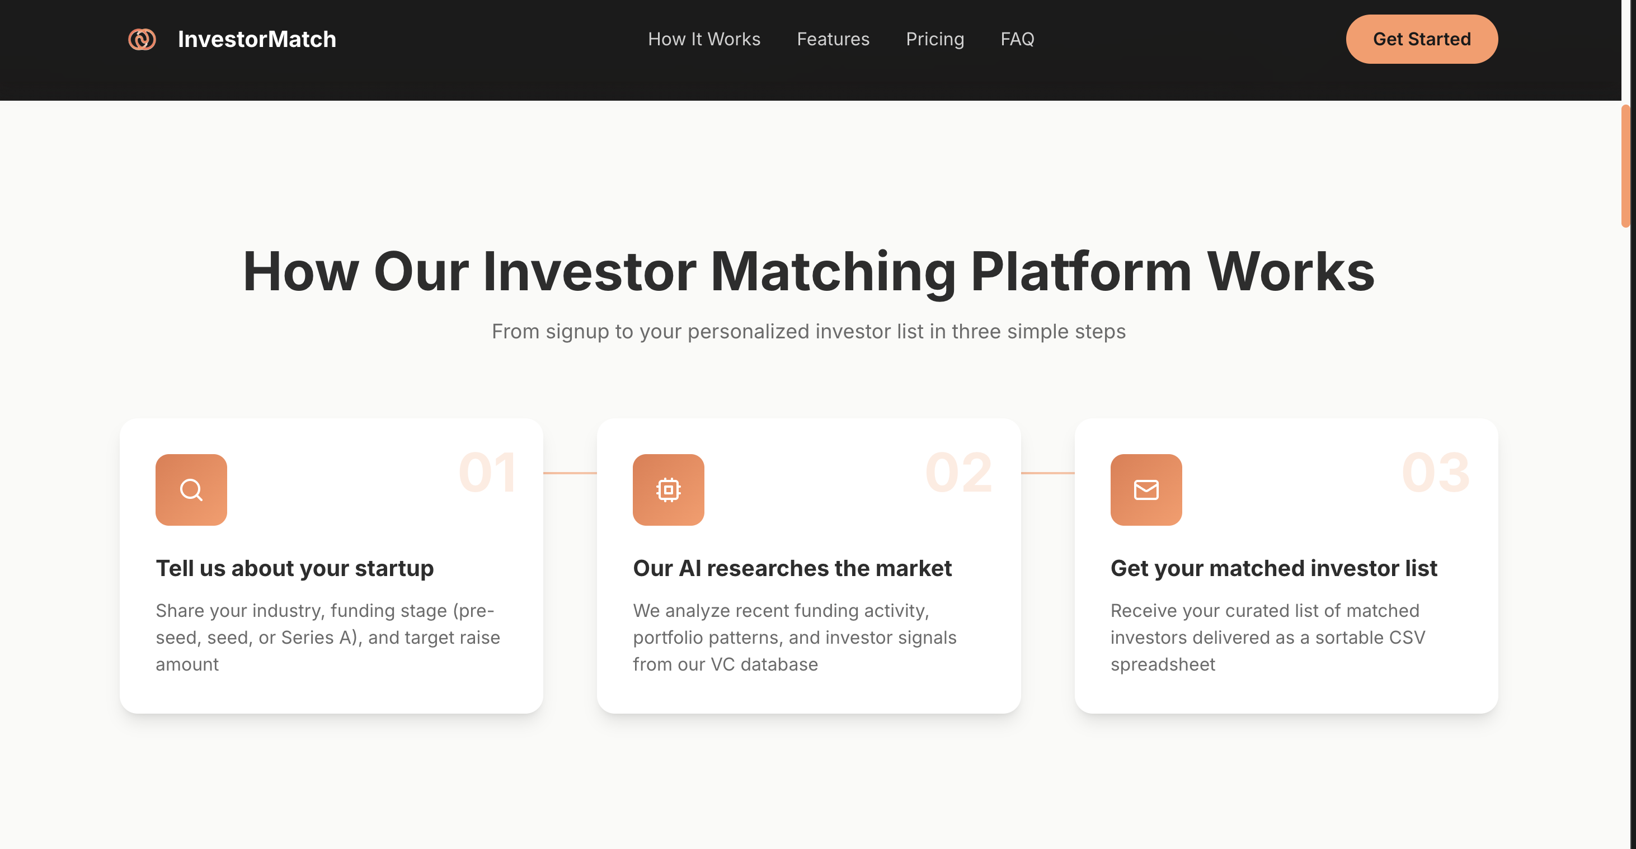Select the magnifying glass icon on step 01
The width and height of the screenshot is (1636, 849).
191,489
